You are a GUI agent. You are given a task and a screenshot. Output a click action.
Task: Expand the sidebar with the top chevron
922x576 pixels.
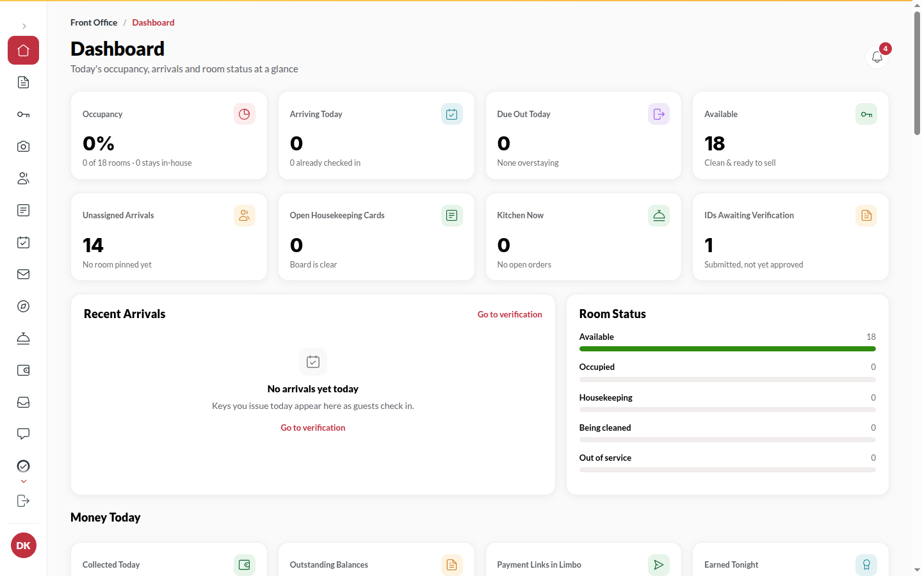(x=24, y=26)
